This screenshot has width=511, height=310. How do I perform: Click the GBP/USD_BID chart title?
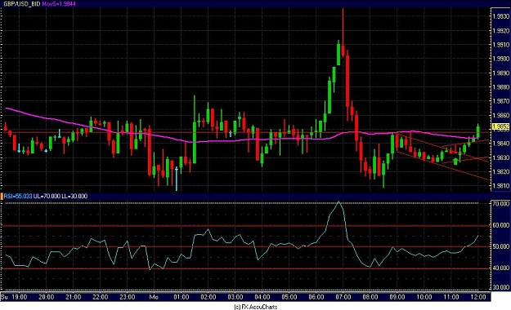(21, 4)
